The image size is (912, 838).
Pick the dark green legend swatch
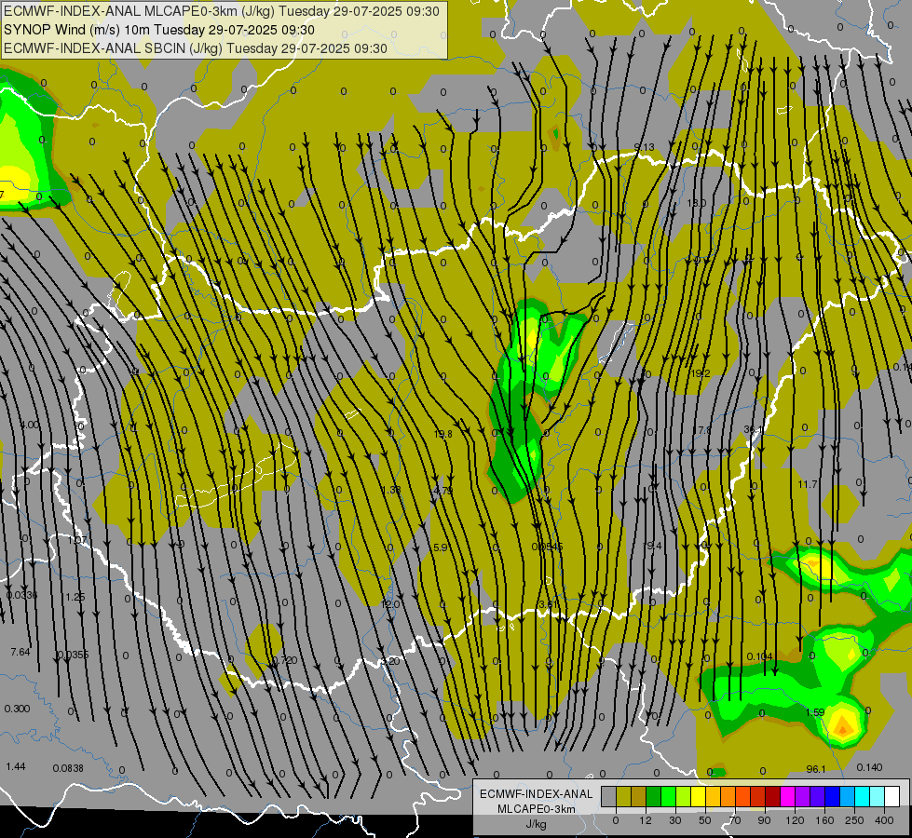(653, 797)
